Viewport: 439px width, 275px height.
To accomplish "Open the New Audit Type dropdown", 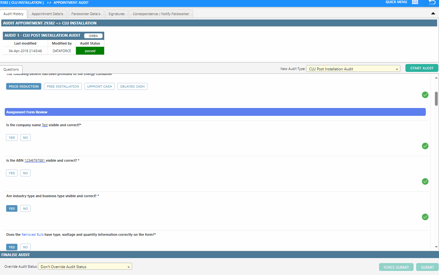I will click(353, 69).
